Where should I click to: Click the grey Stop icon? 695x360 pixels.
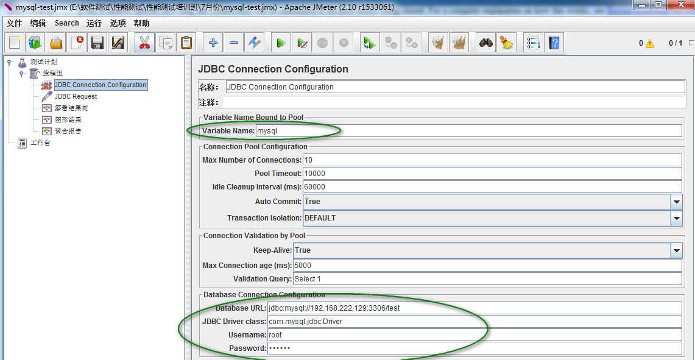[323, 43]
